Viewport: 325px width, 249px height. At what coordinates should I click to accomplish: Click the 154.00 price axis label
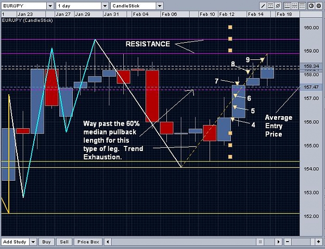pos(311,169)
